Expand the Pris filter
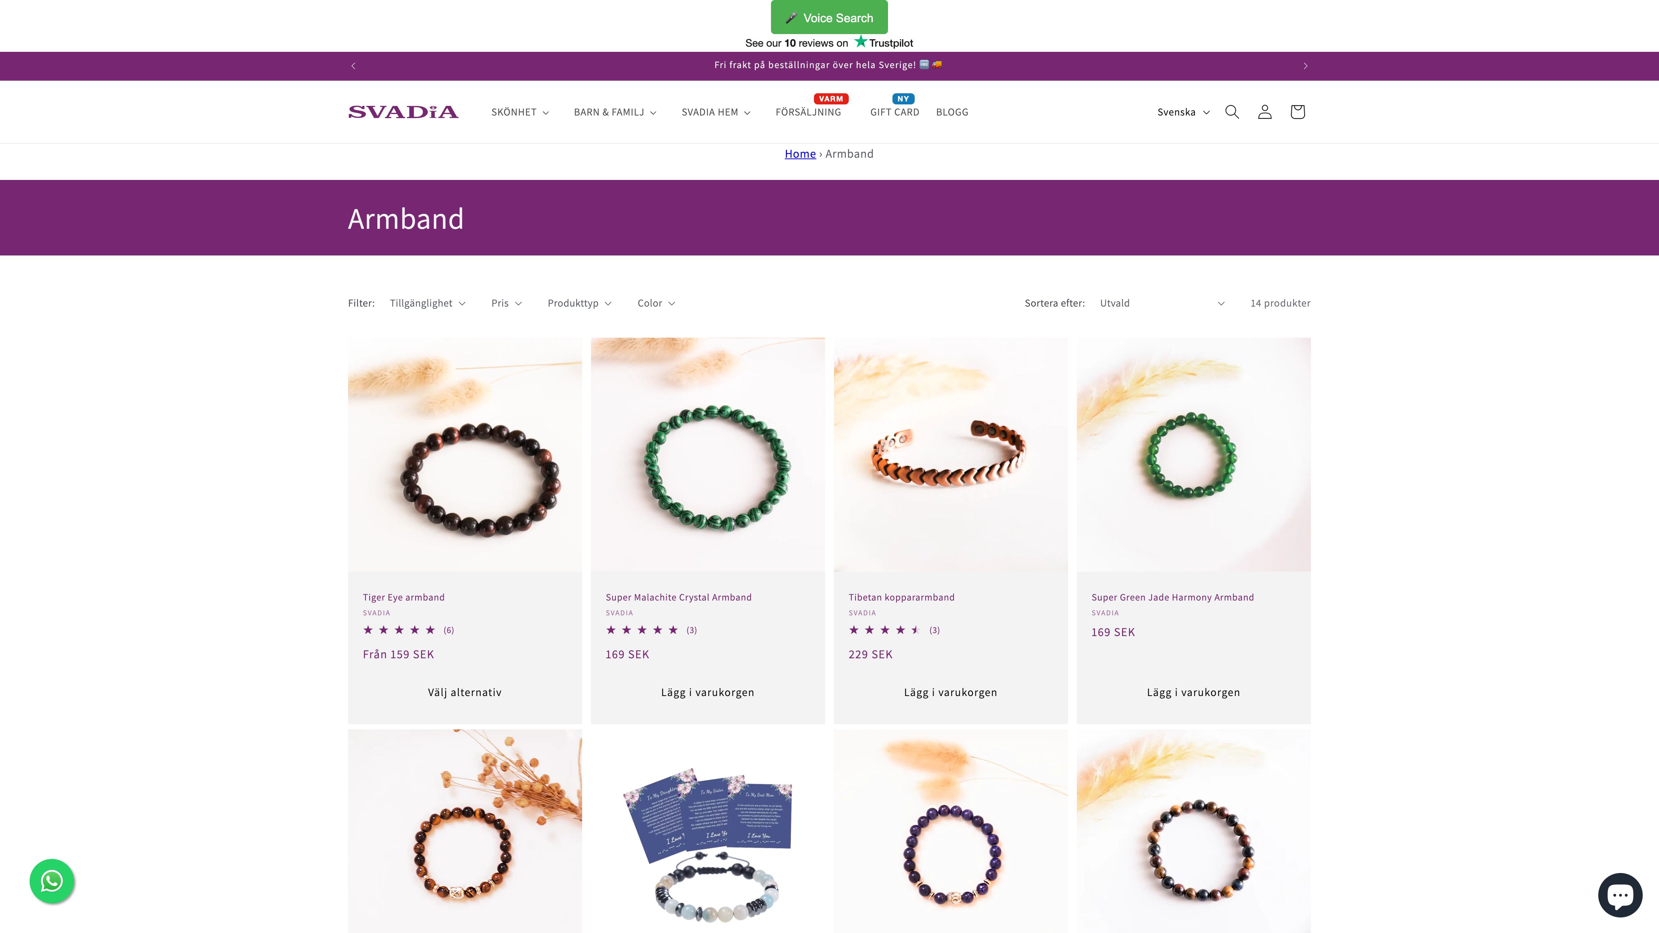The height and width of the screenshot is (933, 1659). pyautogui.click(x=507, y=303)
